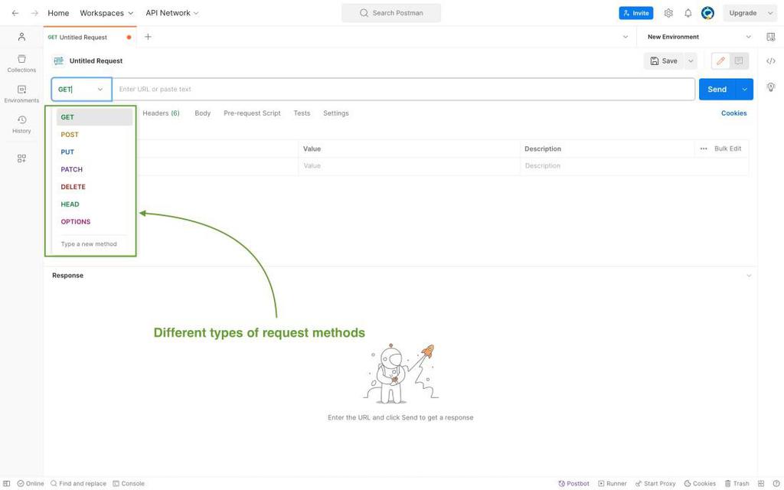Open the HTTP method selector showing GET
Image resolution: width=784 pixels, height=490 pixels.
point(81,89)
